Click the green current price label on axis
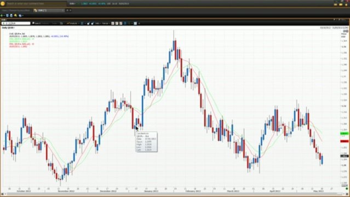The width and height of the screenshot is (350, 197). point(344,134)
